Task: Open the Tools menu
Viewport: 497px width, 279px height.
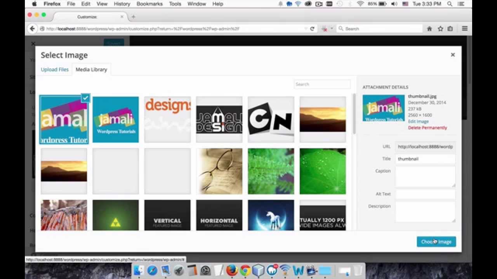Action: (175, 4)
